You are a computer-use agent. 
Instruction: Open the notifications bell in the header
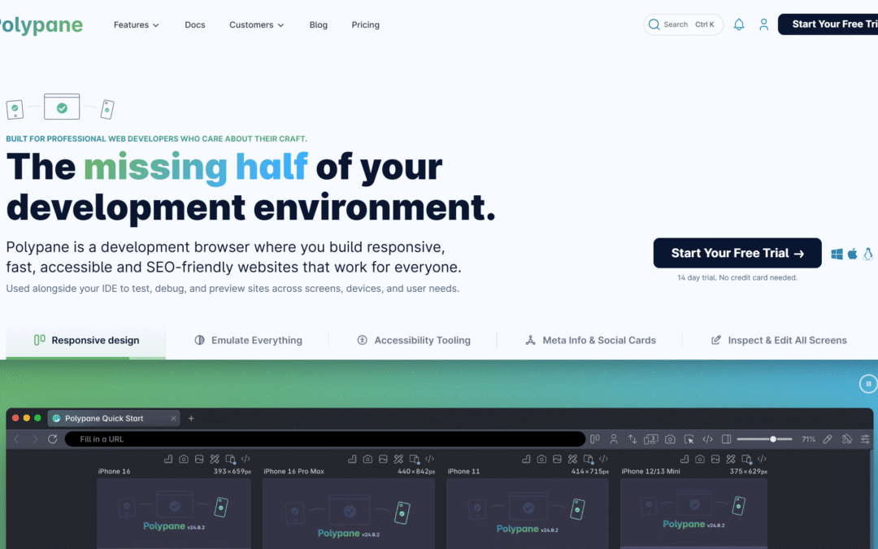coord(738,24)
